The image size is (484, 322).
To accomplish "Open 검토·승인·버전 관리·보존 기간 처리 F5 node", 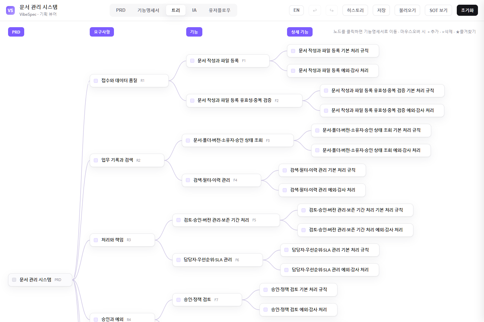I will tap(226, 220).
